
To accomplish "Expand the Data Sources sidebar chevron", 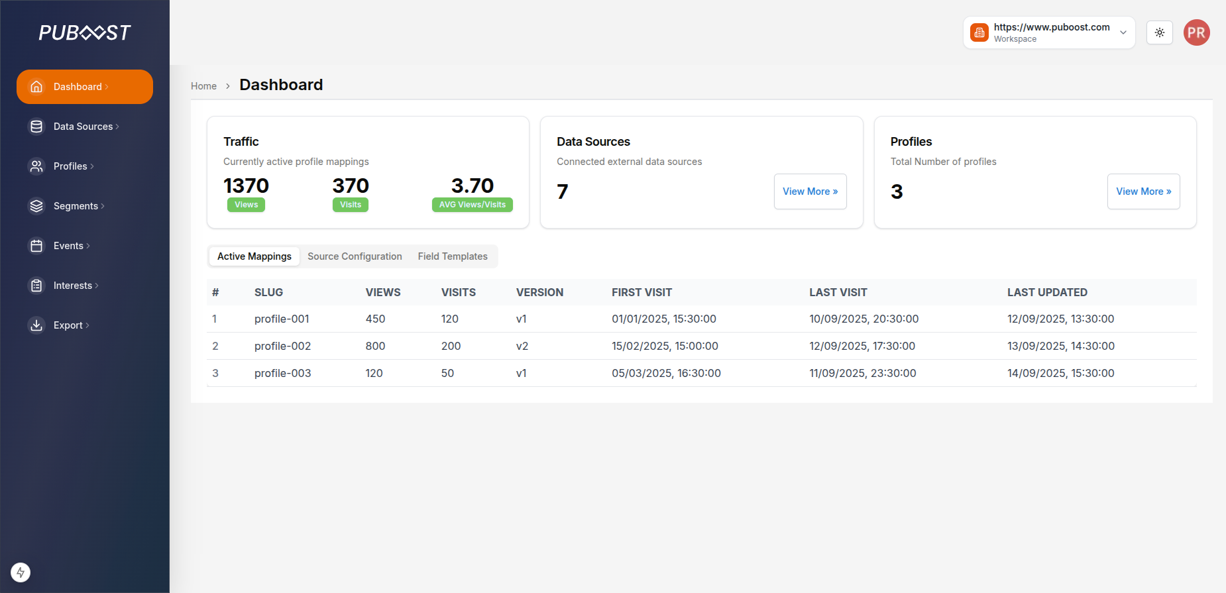I will (x=117, y=127).
